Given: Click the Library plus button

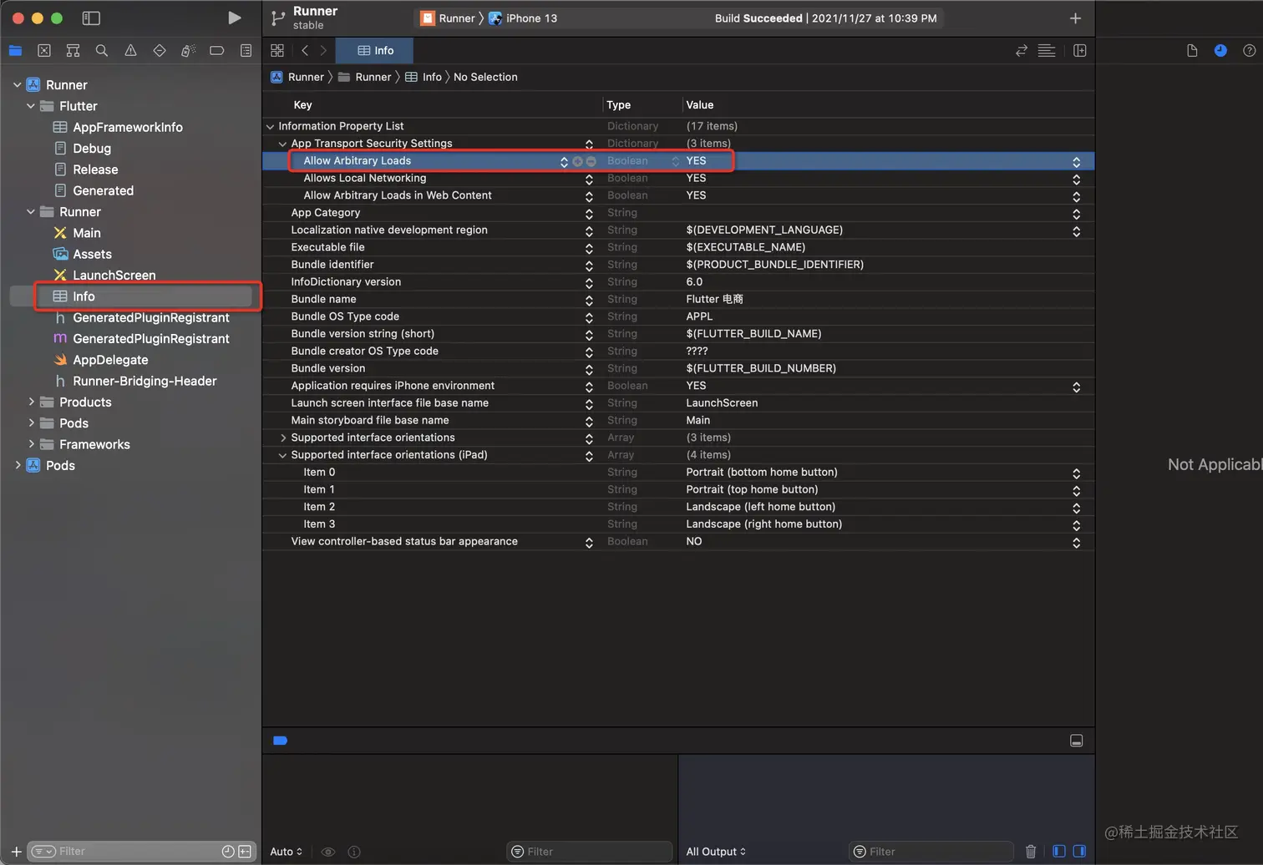Looking at the screenshot, I should [1075, 18].
